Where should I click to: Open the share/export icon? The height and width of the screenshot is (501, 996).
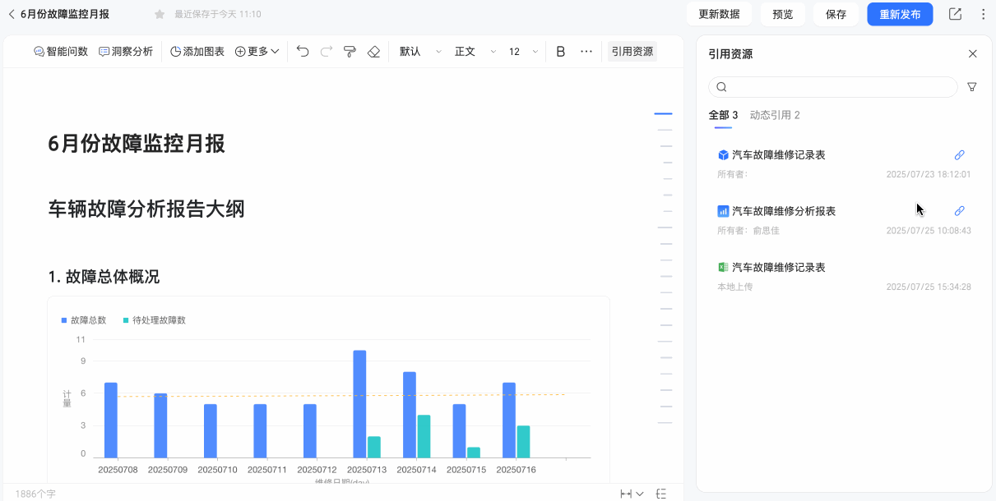955,14
